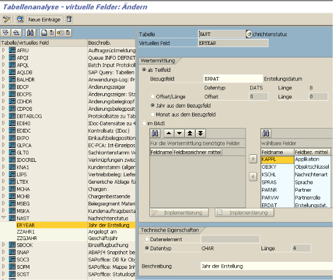Select ZZGJAHR virtual field in tree
Screen dimensions: 333x280
(x=26, y=238)
